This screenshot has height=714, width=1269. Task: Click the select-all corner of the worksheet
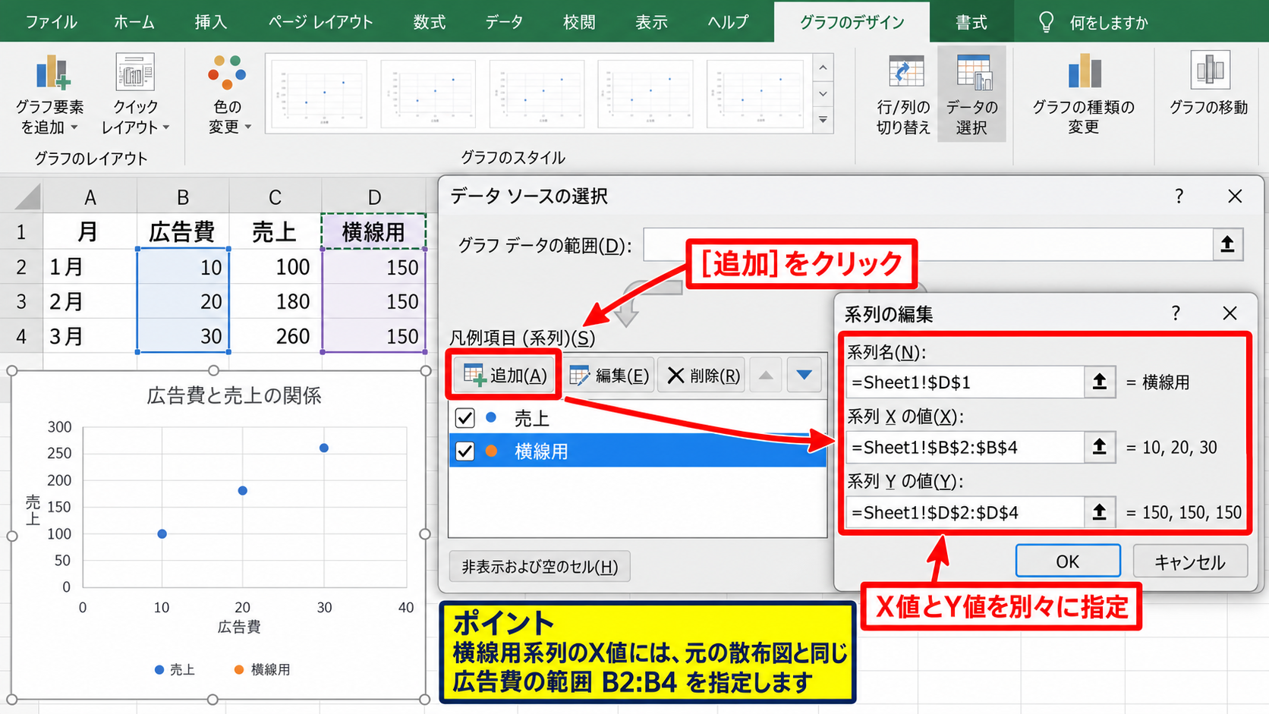27,197
